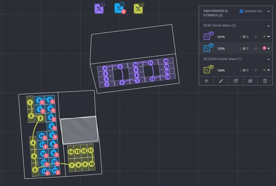
Task: Select yellow module node 14 in string
Action: pos(71,152)
